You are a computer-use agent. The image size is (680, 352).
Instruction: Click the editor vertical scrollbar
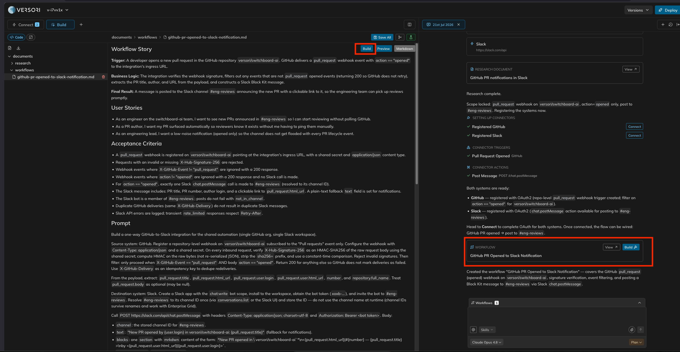(x=416, y=114)
